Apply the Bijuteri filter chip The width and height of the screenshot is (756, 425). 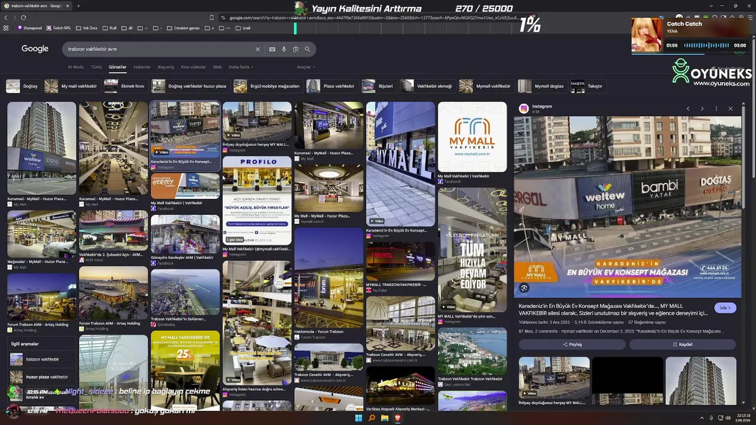[x=378, y=86]
